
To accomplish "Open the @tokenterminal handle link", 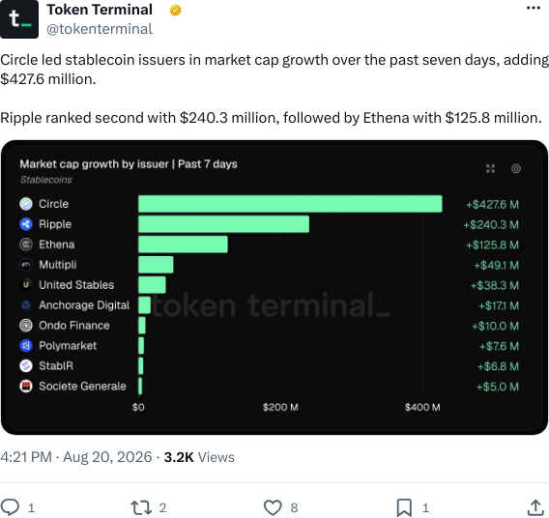I will (100, 29).
